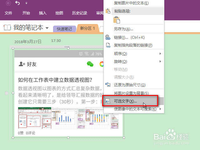This screenshot has height=150, width=200.
Task: Click the notebook icon beside 我的笔记本
Action: [x=7, y=27]
